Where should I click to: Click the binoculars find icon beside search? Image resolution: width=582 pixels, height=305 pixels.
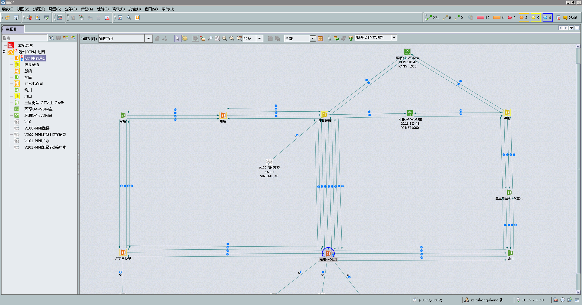coord(51,38)
